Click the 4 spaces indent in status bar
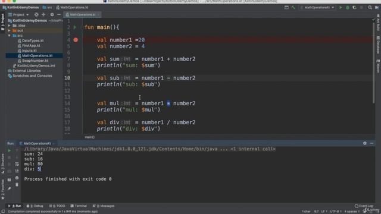This screenshot has width=381, height=214. 351,212
